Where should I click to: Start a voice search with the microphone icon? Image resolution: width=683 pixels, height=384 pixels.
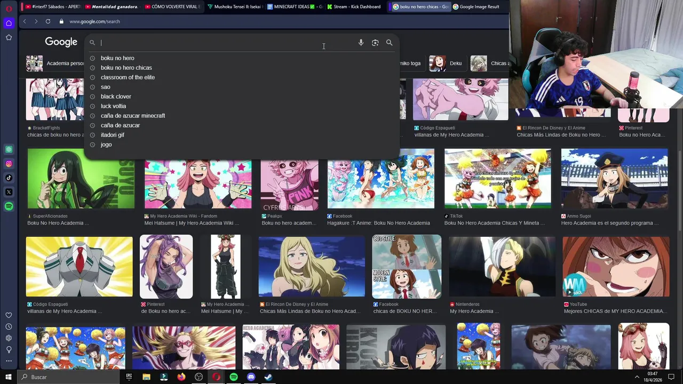tap(361, 43)
